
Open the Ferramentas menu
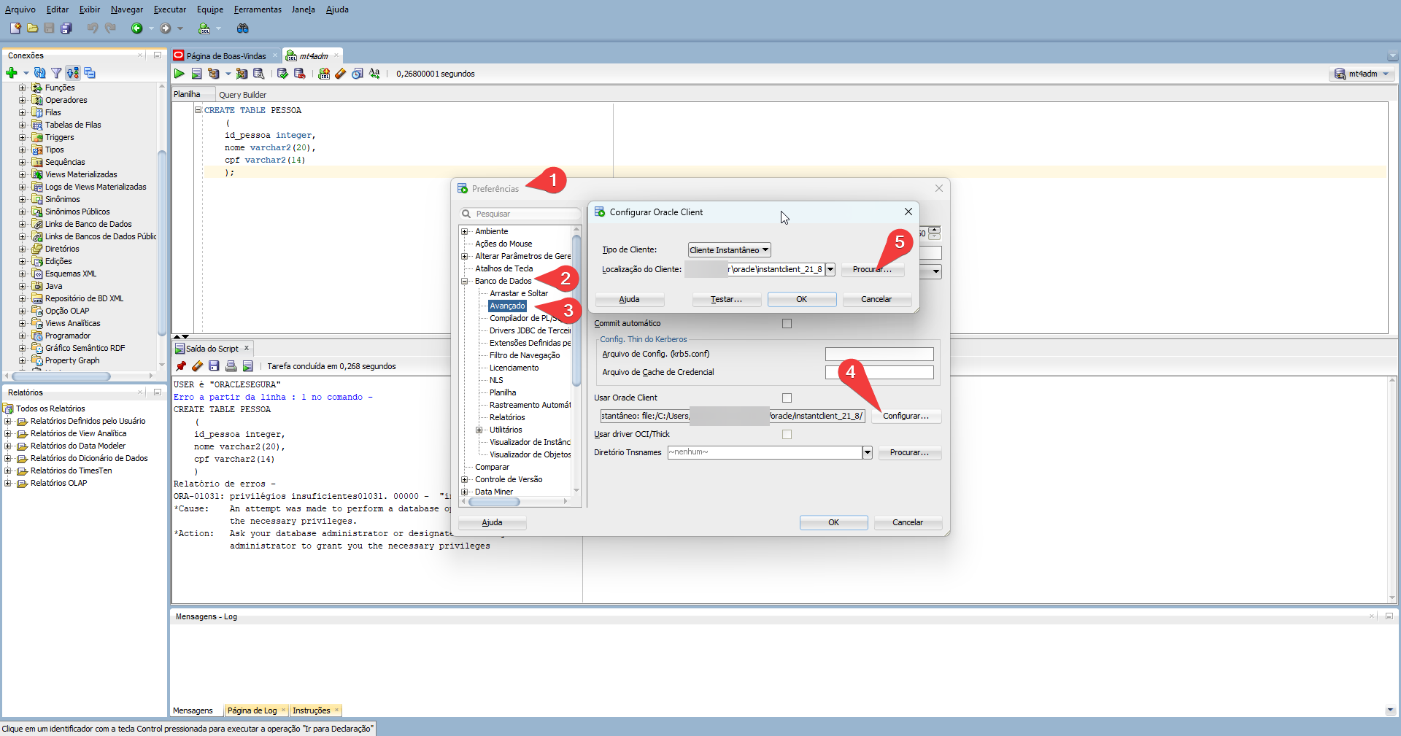[x=258, y=9]
